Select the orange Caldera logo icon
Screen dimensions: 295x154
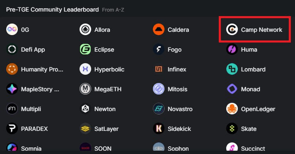click(x=159, y=29)
